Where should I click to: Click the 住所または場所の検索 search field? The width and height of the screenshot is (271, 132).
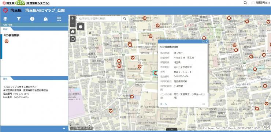coord(99,19)
